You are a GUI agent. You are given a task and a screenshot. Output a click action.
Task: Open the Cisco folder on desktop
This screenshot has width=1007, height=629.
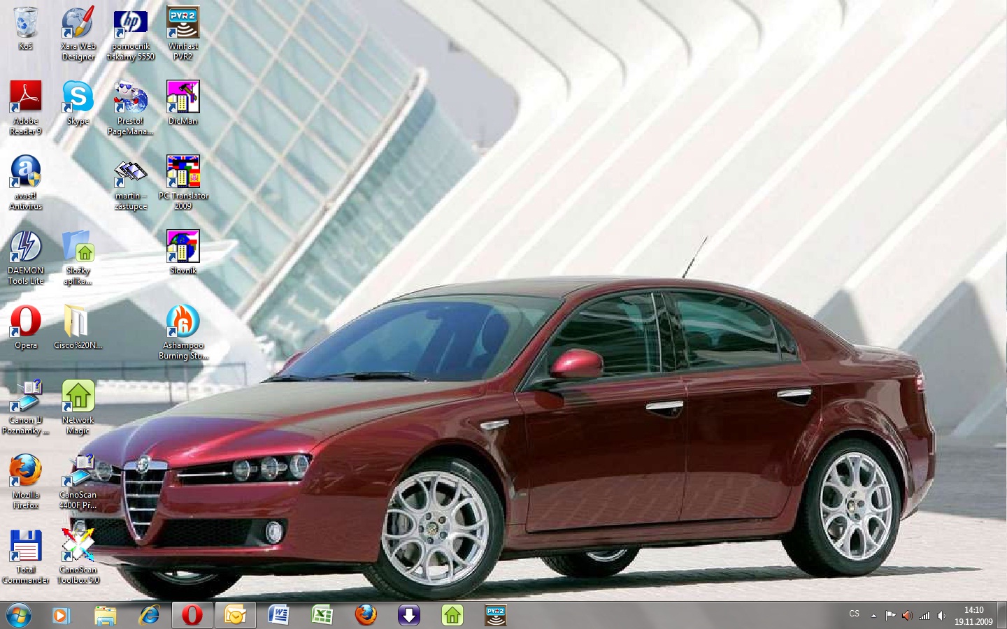pyautogui.click(x=77, y=322)
